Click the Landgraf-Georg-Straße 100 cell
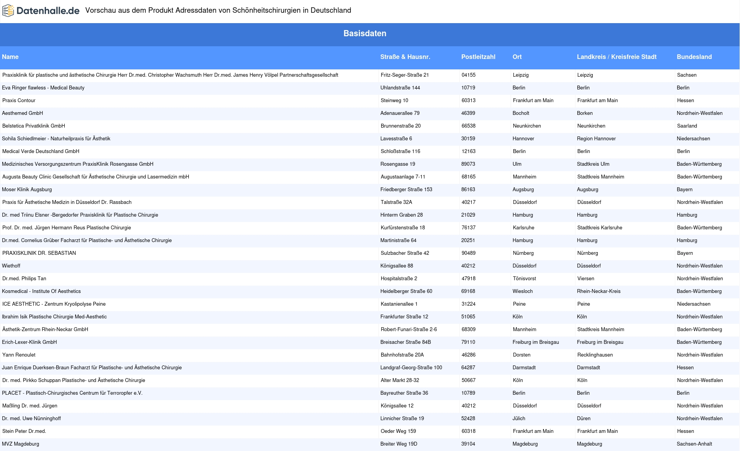 click(411, 368)
